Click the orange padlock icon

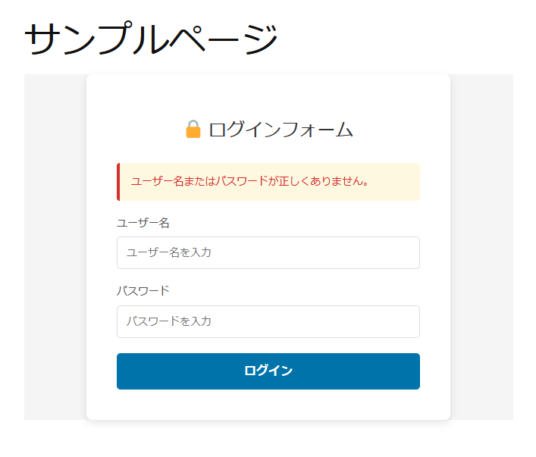pyautogui.click(x=193, y=130)
